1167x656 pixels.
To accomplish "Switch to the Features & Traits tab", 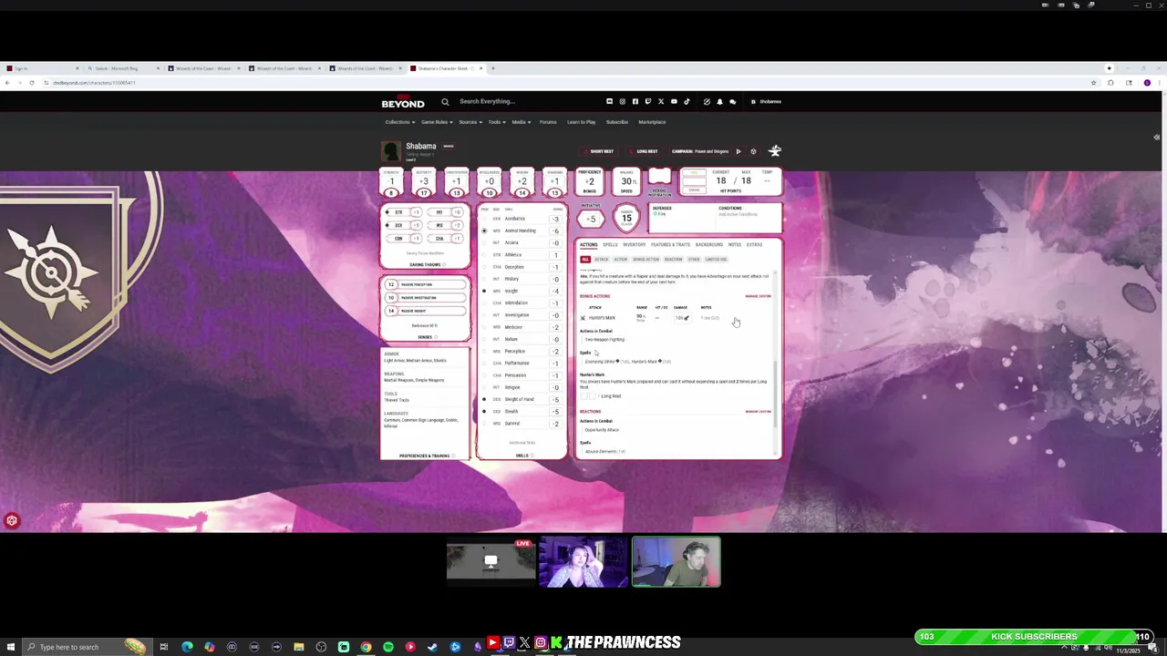I will [670, 245].
